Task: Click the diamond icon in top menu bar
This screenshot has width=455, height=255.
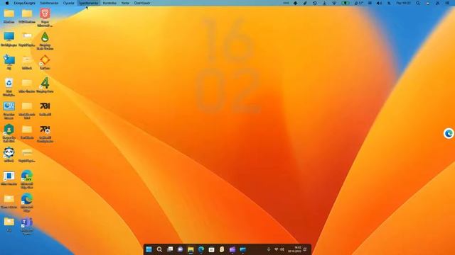Action: [296, 3]
